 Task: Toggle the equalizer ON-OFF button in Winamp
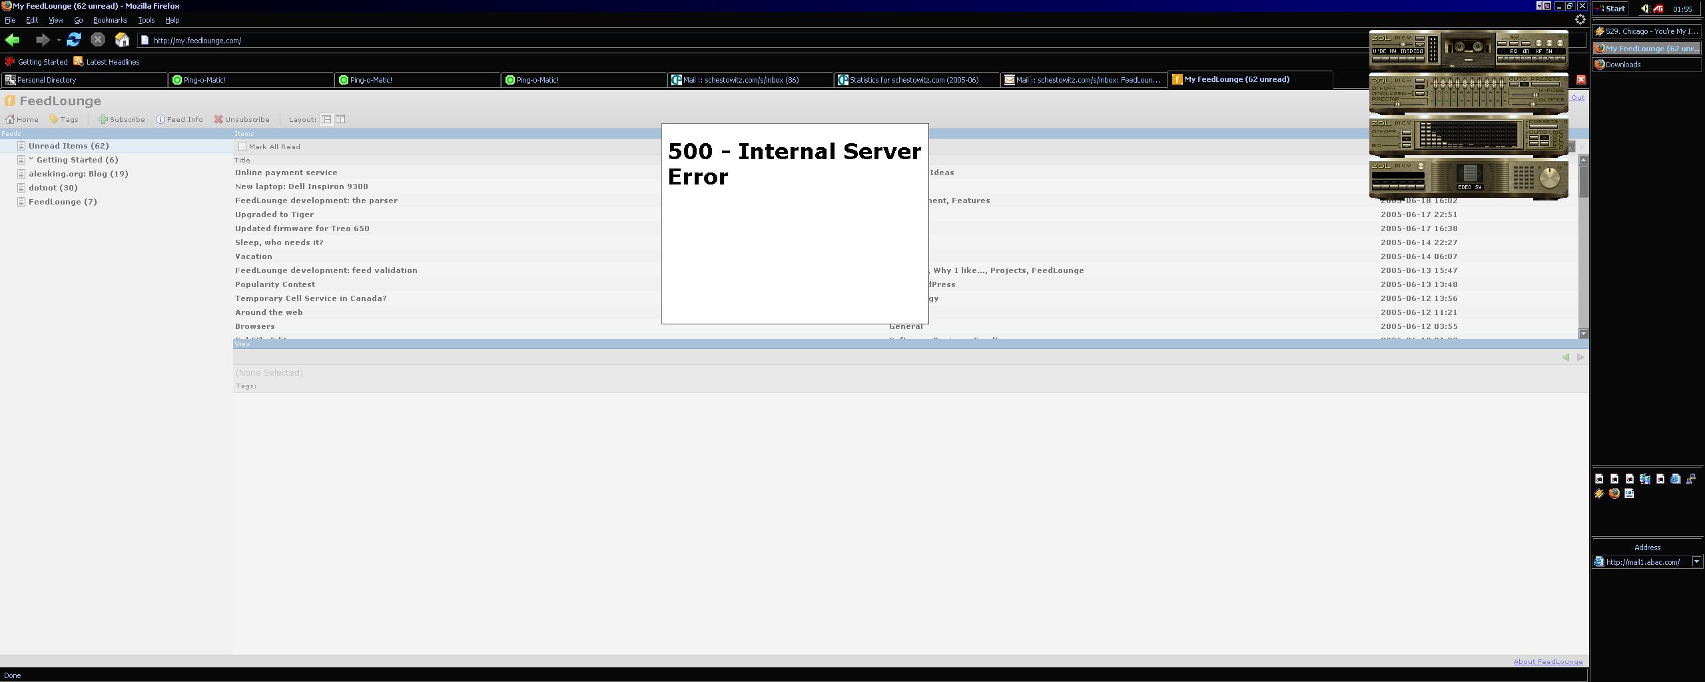(x=1420, y=81)
